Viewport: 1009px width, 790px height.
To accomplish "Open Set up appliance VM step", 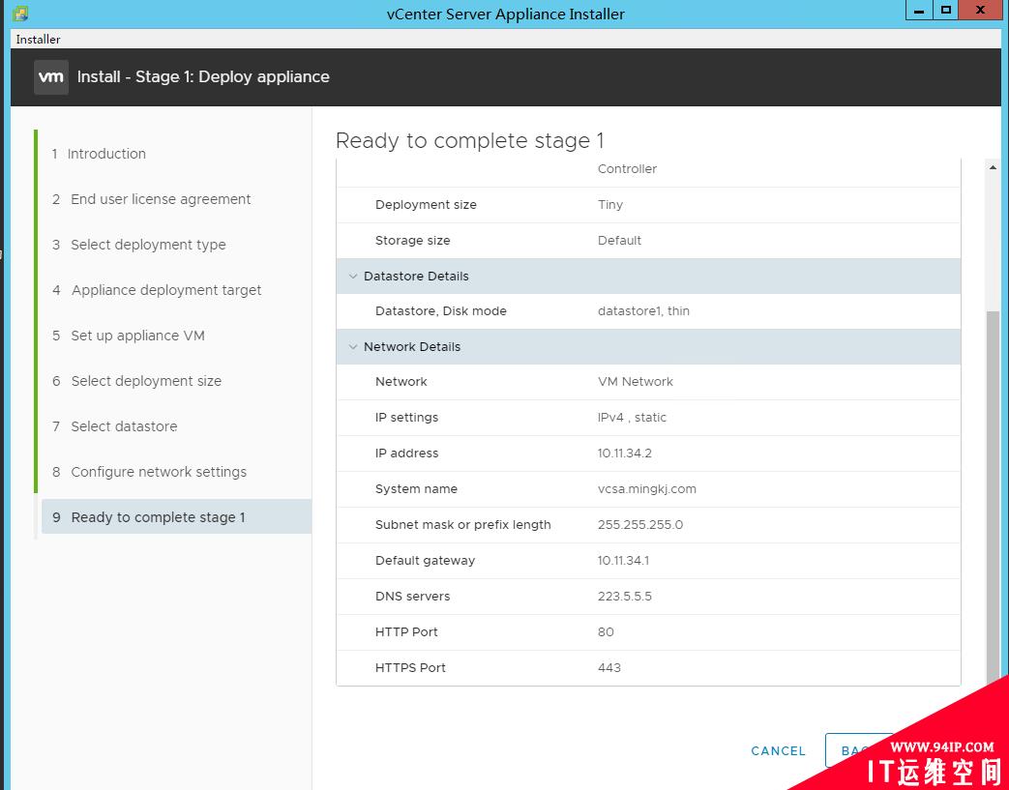I will click(129, 336).
